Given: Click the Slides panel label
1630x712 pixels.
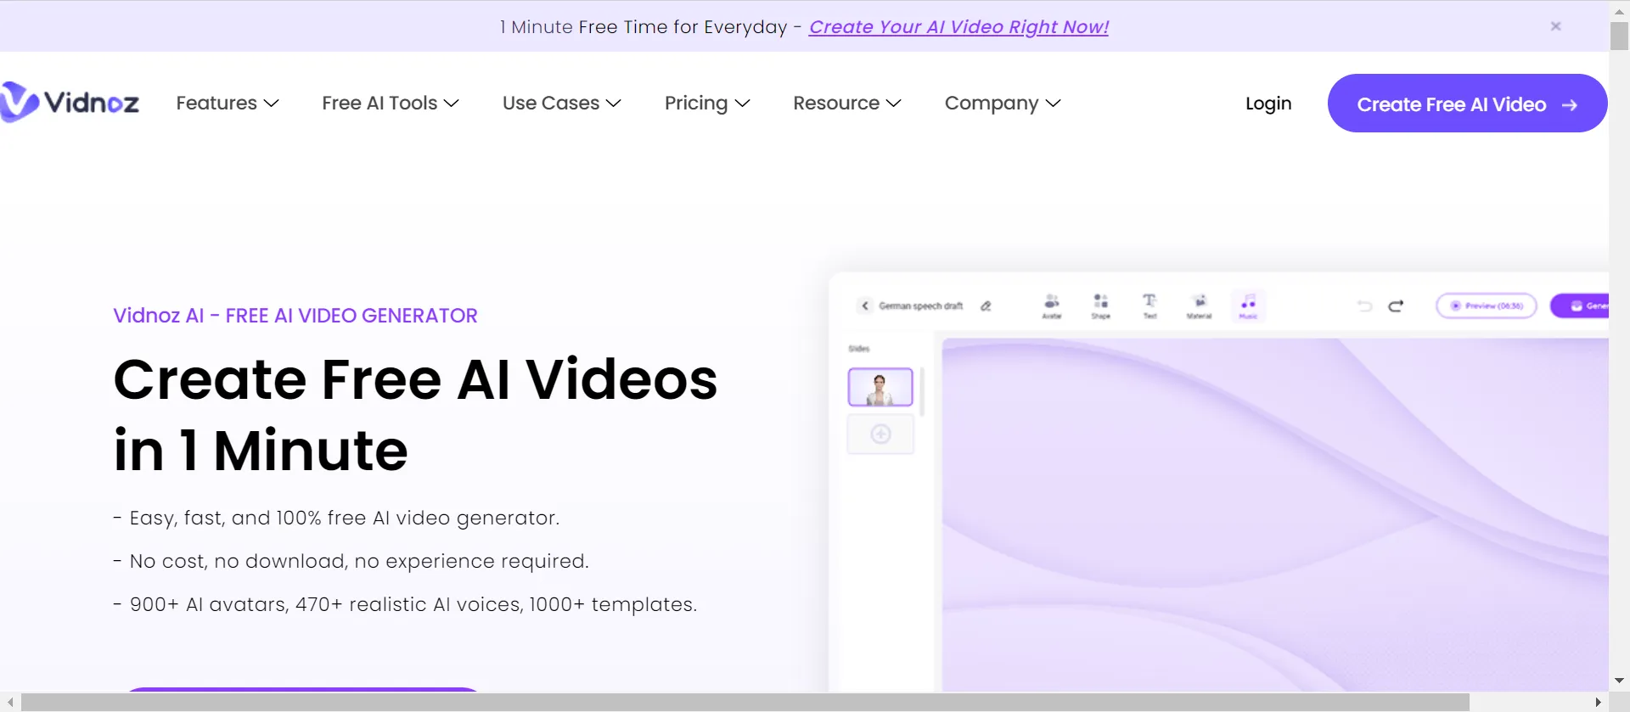Looking at the screenshot, I should [859, 349].
